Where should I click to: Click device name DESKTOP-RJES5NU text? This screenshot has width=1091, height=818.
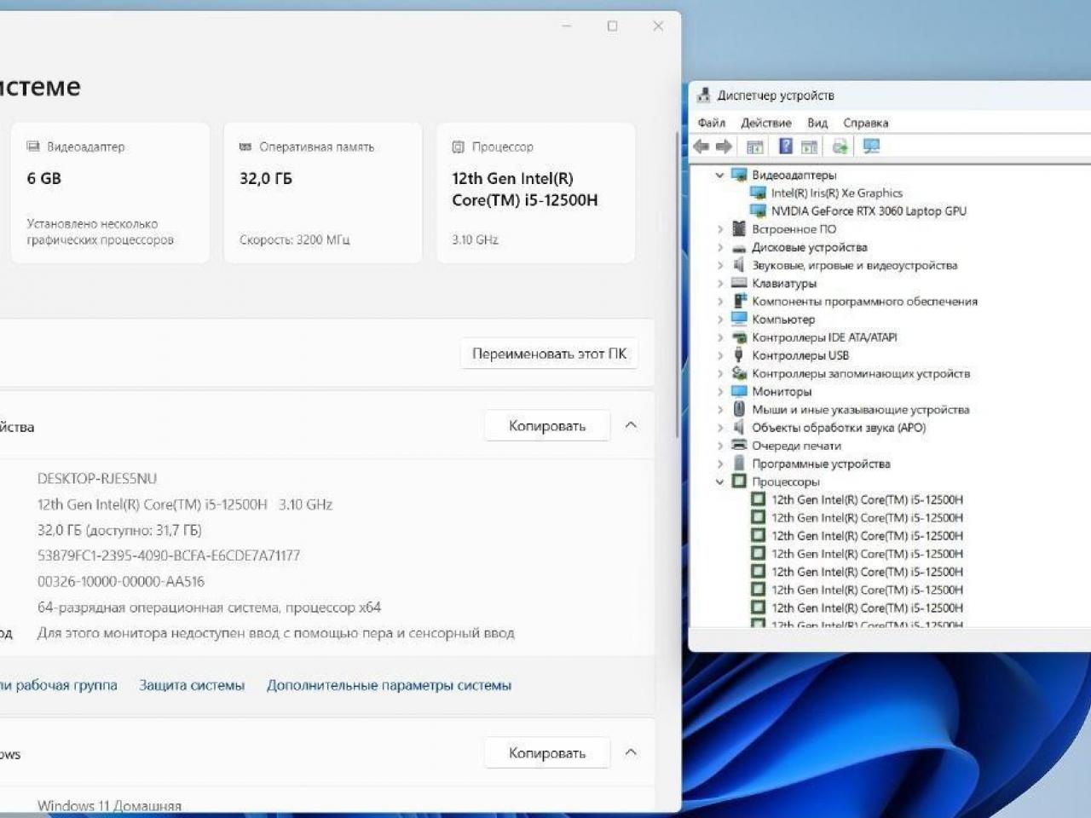coord(97,479)
